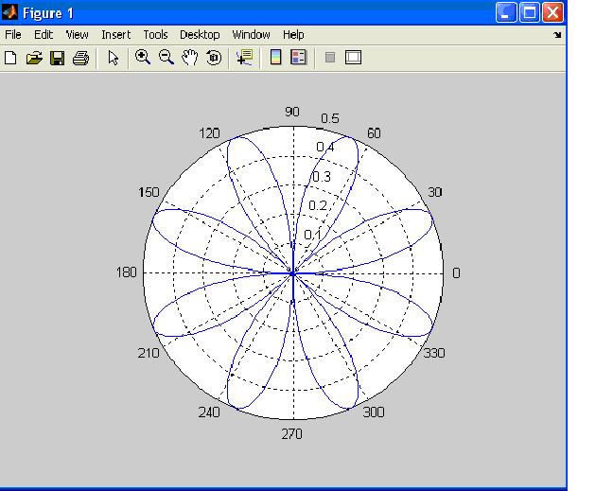613x491 pixels.
Task: Click the 30 degree angle label
Action: pyautogui.click(x=435, y=192)
